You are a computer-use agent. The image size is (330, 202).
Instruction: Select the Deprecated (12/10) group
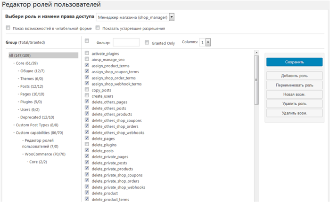36,117
